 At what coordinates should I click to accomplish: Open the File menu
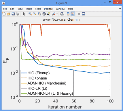[x=5, y=9]
